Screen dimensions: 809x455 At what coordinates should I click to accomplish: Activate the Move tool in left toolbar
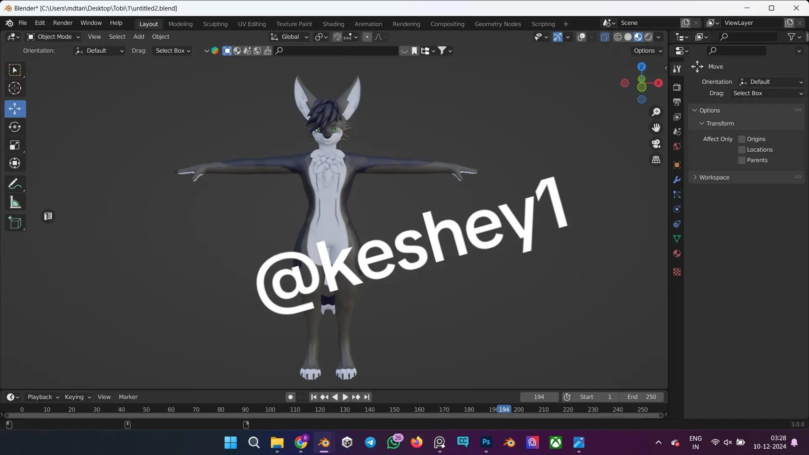point(15,109)
